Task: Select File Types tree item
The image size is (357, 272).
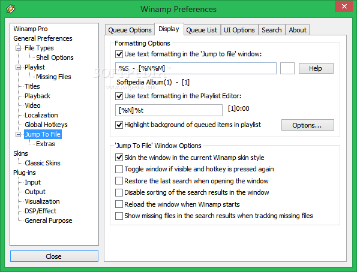Action: 39,48
